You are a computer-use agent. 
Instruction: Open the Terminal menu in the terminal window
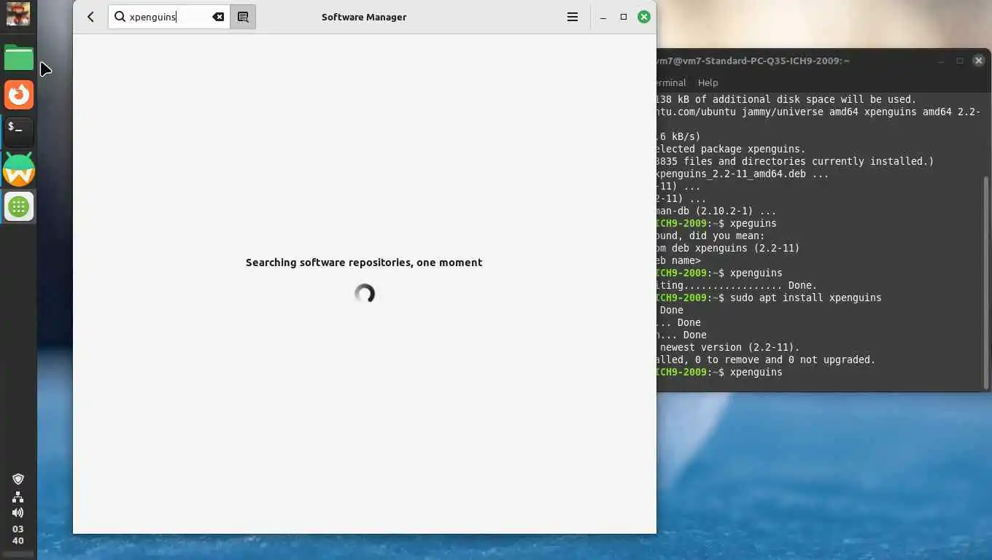pos(671,82)
